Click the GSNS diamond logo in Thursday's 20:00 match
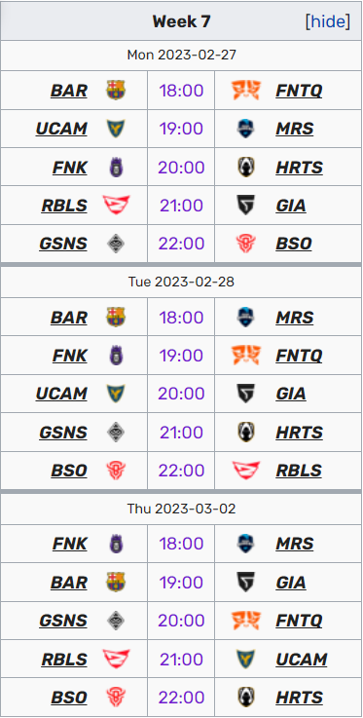Screen dimensions: 363x718 click(116, 621)
